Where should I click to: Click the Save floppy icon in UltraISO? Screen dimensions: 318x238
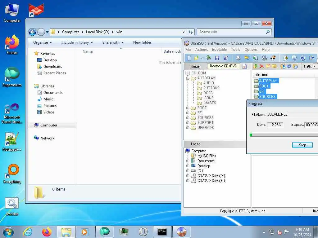(217, 58)
